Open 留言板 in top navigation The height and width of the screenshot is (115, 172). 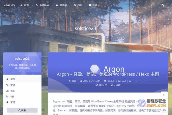point(63,5)
